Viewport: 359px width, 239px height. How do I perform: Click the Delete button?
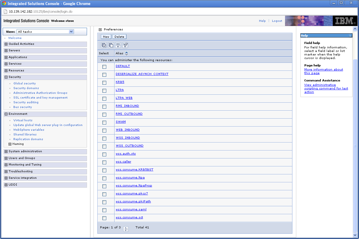tap(119, 37)
